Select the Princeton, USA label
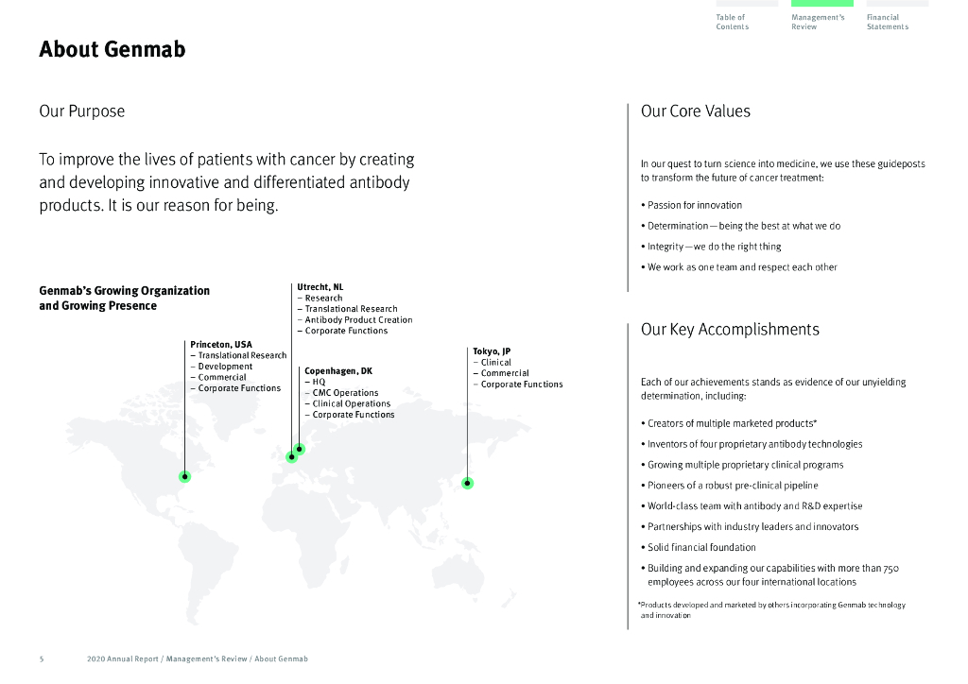 pos(221,344)
